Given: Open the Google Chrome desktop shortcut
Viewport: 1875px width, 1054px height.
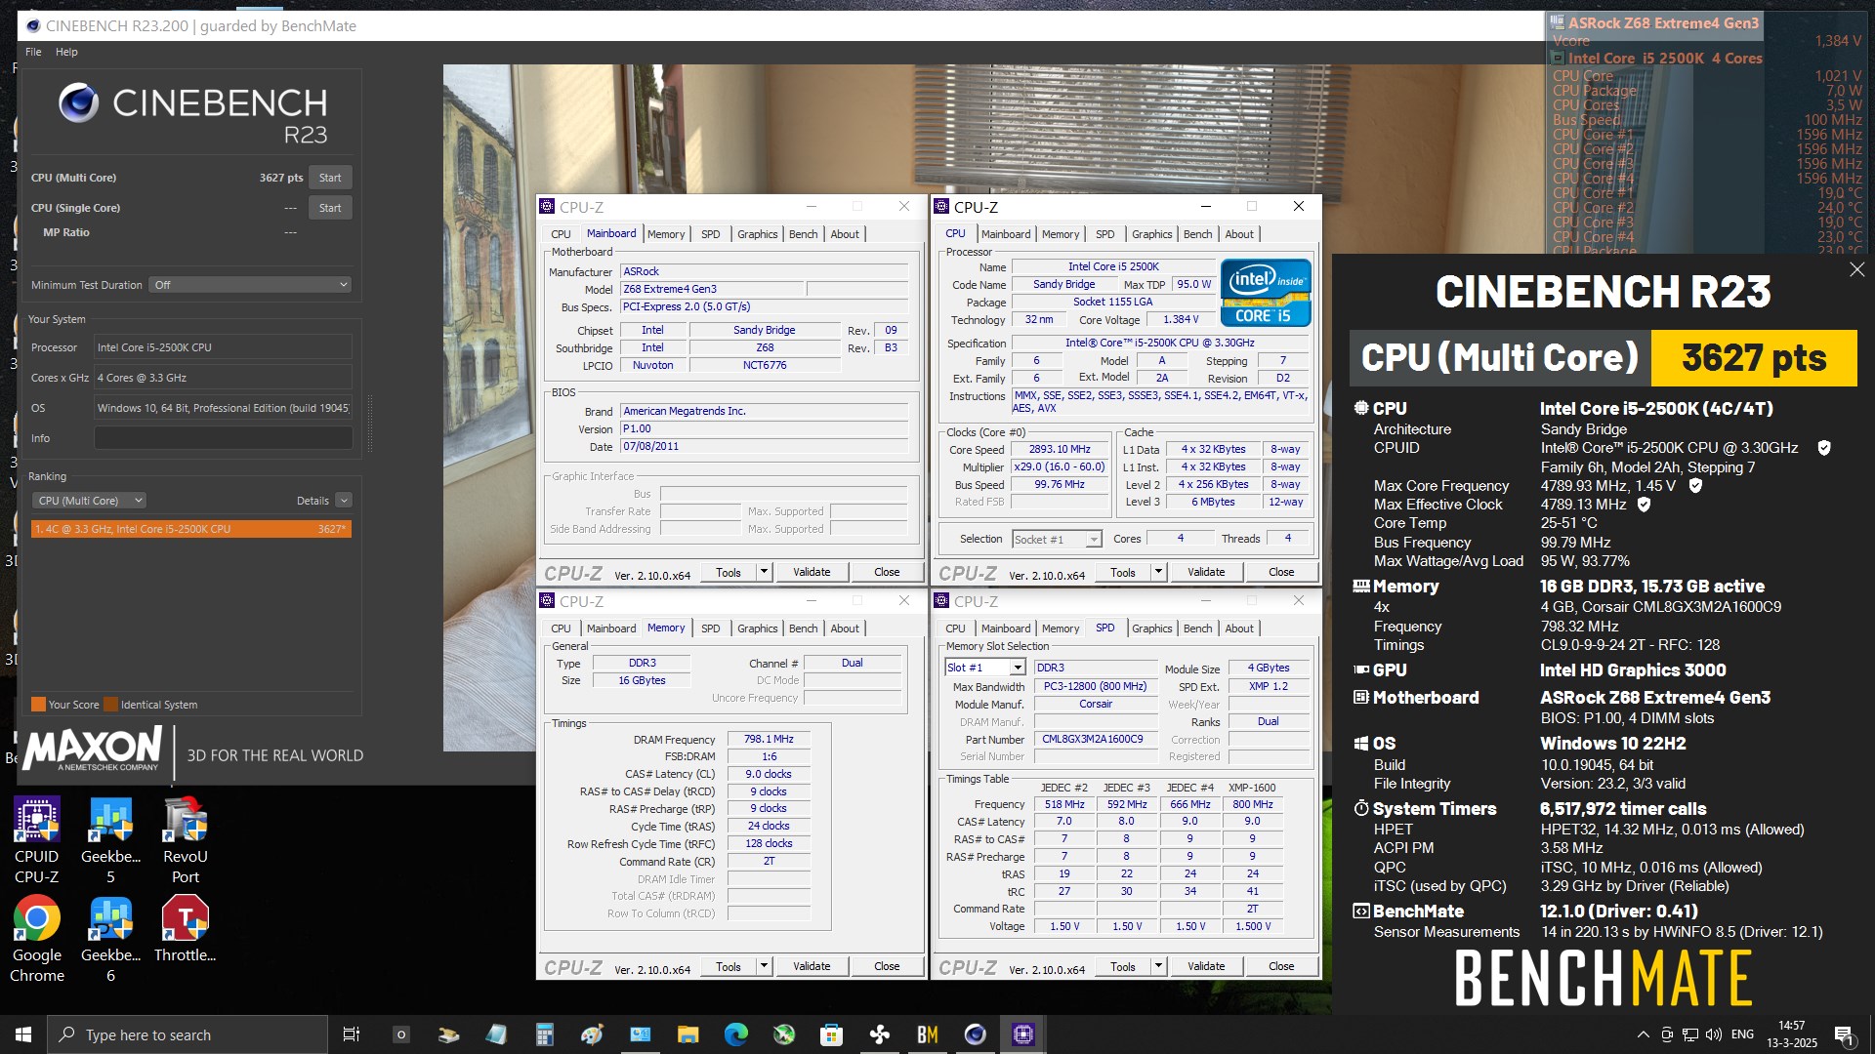Looking at the screenshot, I should (x=37, y=939).
